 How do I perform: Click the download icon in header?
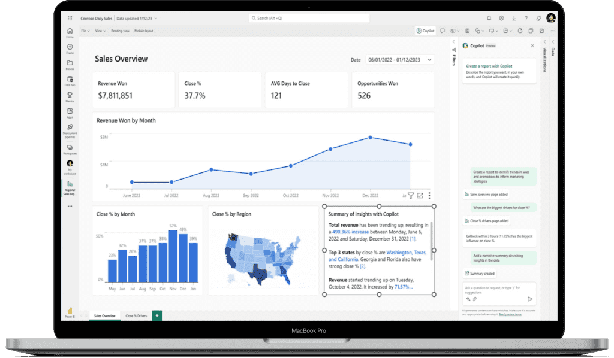click(x=514, y=18)
